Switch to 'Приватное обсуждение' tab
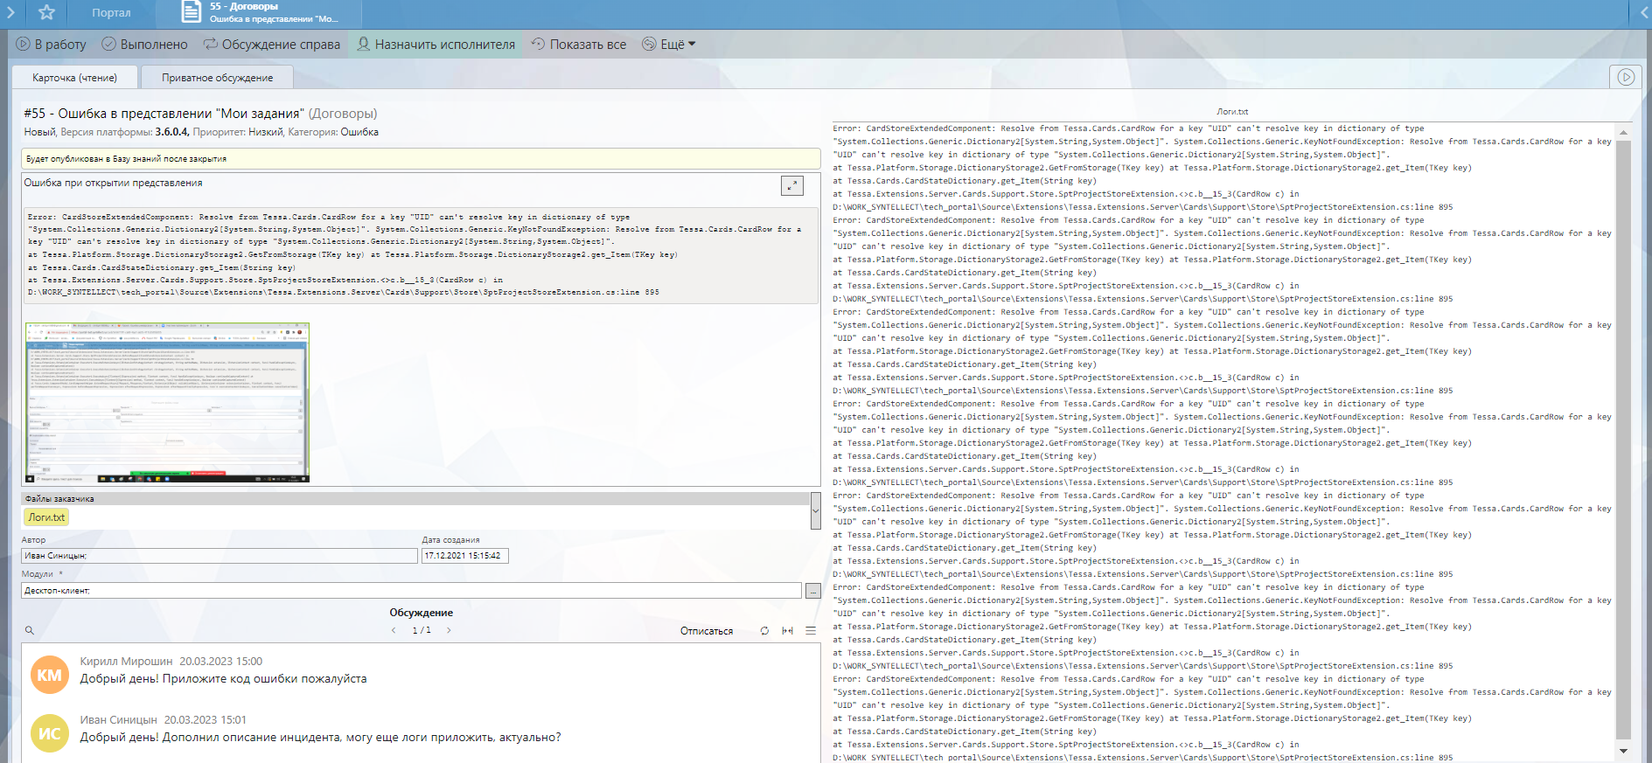The height and width of the screenshot is (763, 1652). [x=217, y=78]
